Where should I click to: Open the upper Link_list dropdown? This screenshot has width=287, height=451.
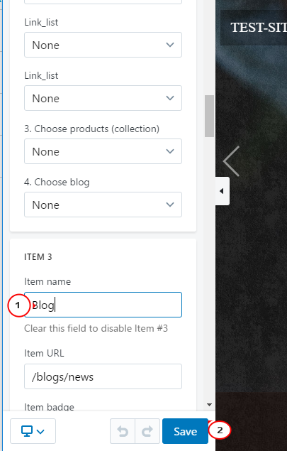(103, 45)
